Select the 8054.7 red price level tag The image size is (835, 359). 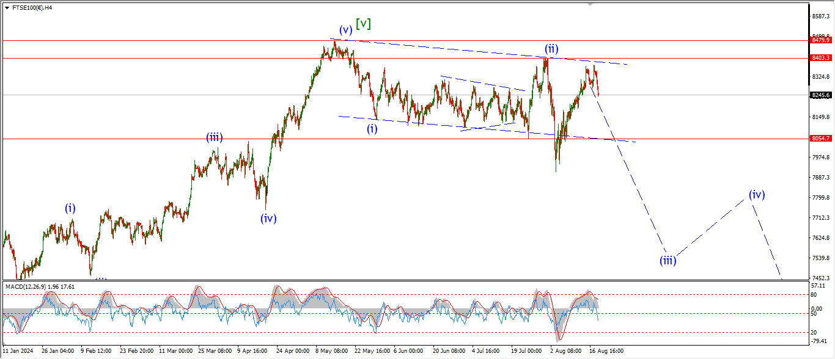click(x=820, y=139)
